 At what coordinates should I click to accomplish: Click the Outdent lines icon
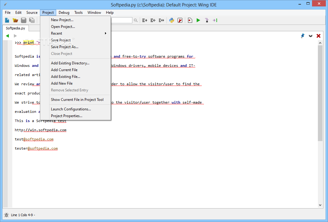point(153,20)
